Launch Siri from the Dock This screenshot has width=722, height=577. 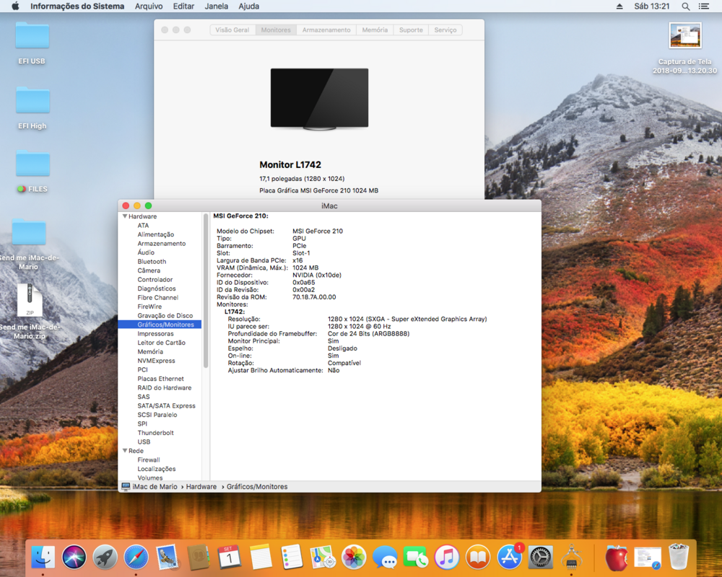tap(74, 557)
